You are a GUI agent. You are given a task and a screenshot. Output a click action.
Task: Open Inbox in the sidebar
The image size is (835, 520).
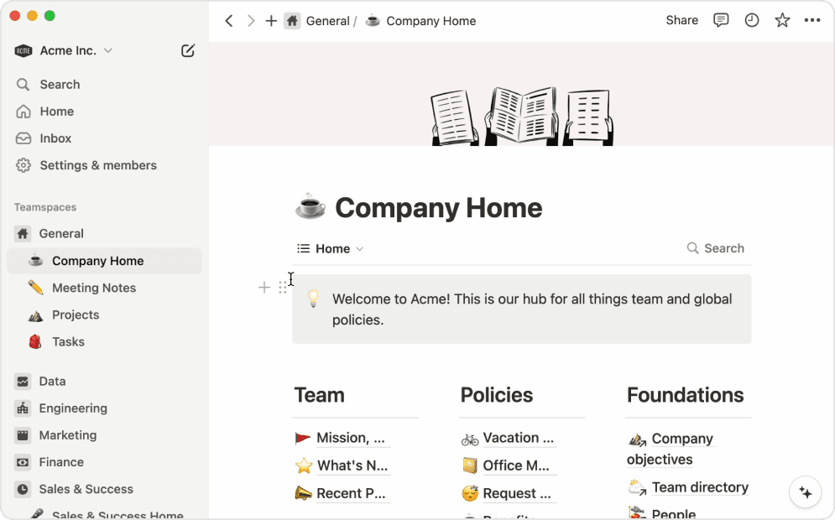click(55, 138)
